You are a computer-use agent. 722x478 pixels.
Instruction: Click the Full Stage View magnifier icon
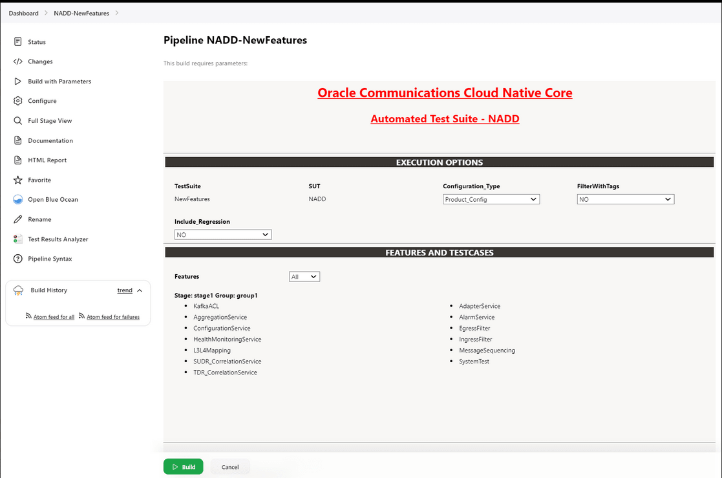(17, 120)
